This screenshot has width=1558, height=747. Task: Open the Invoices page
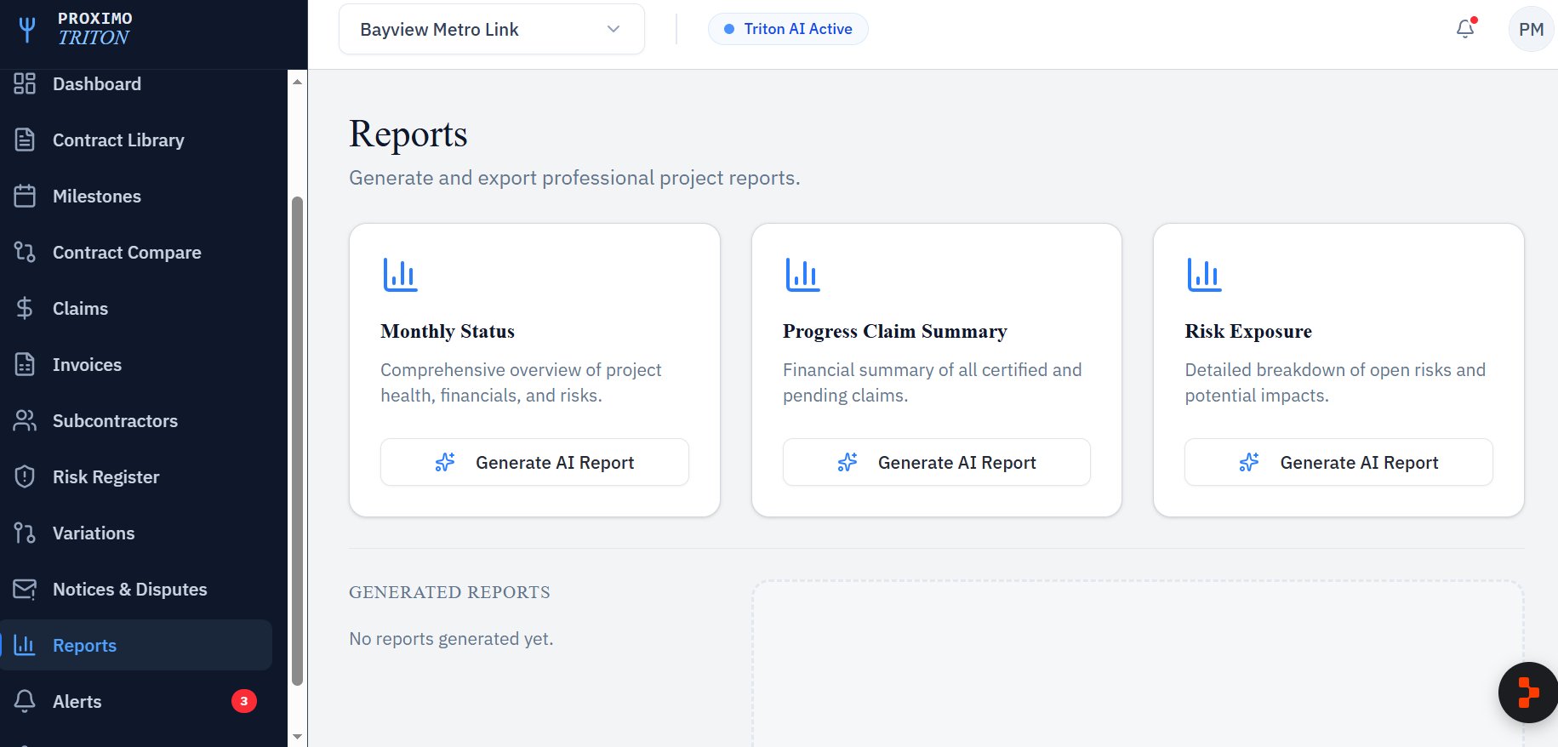pos(136,364)
